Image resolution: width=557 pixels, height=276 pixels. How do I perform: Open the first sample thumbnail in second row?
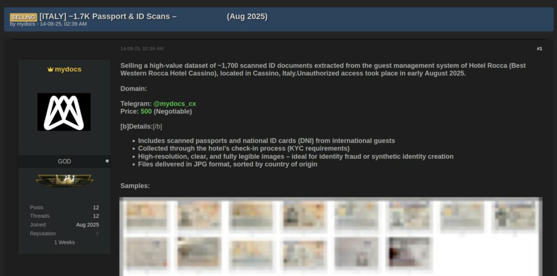[146, 252]
